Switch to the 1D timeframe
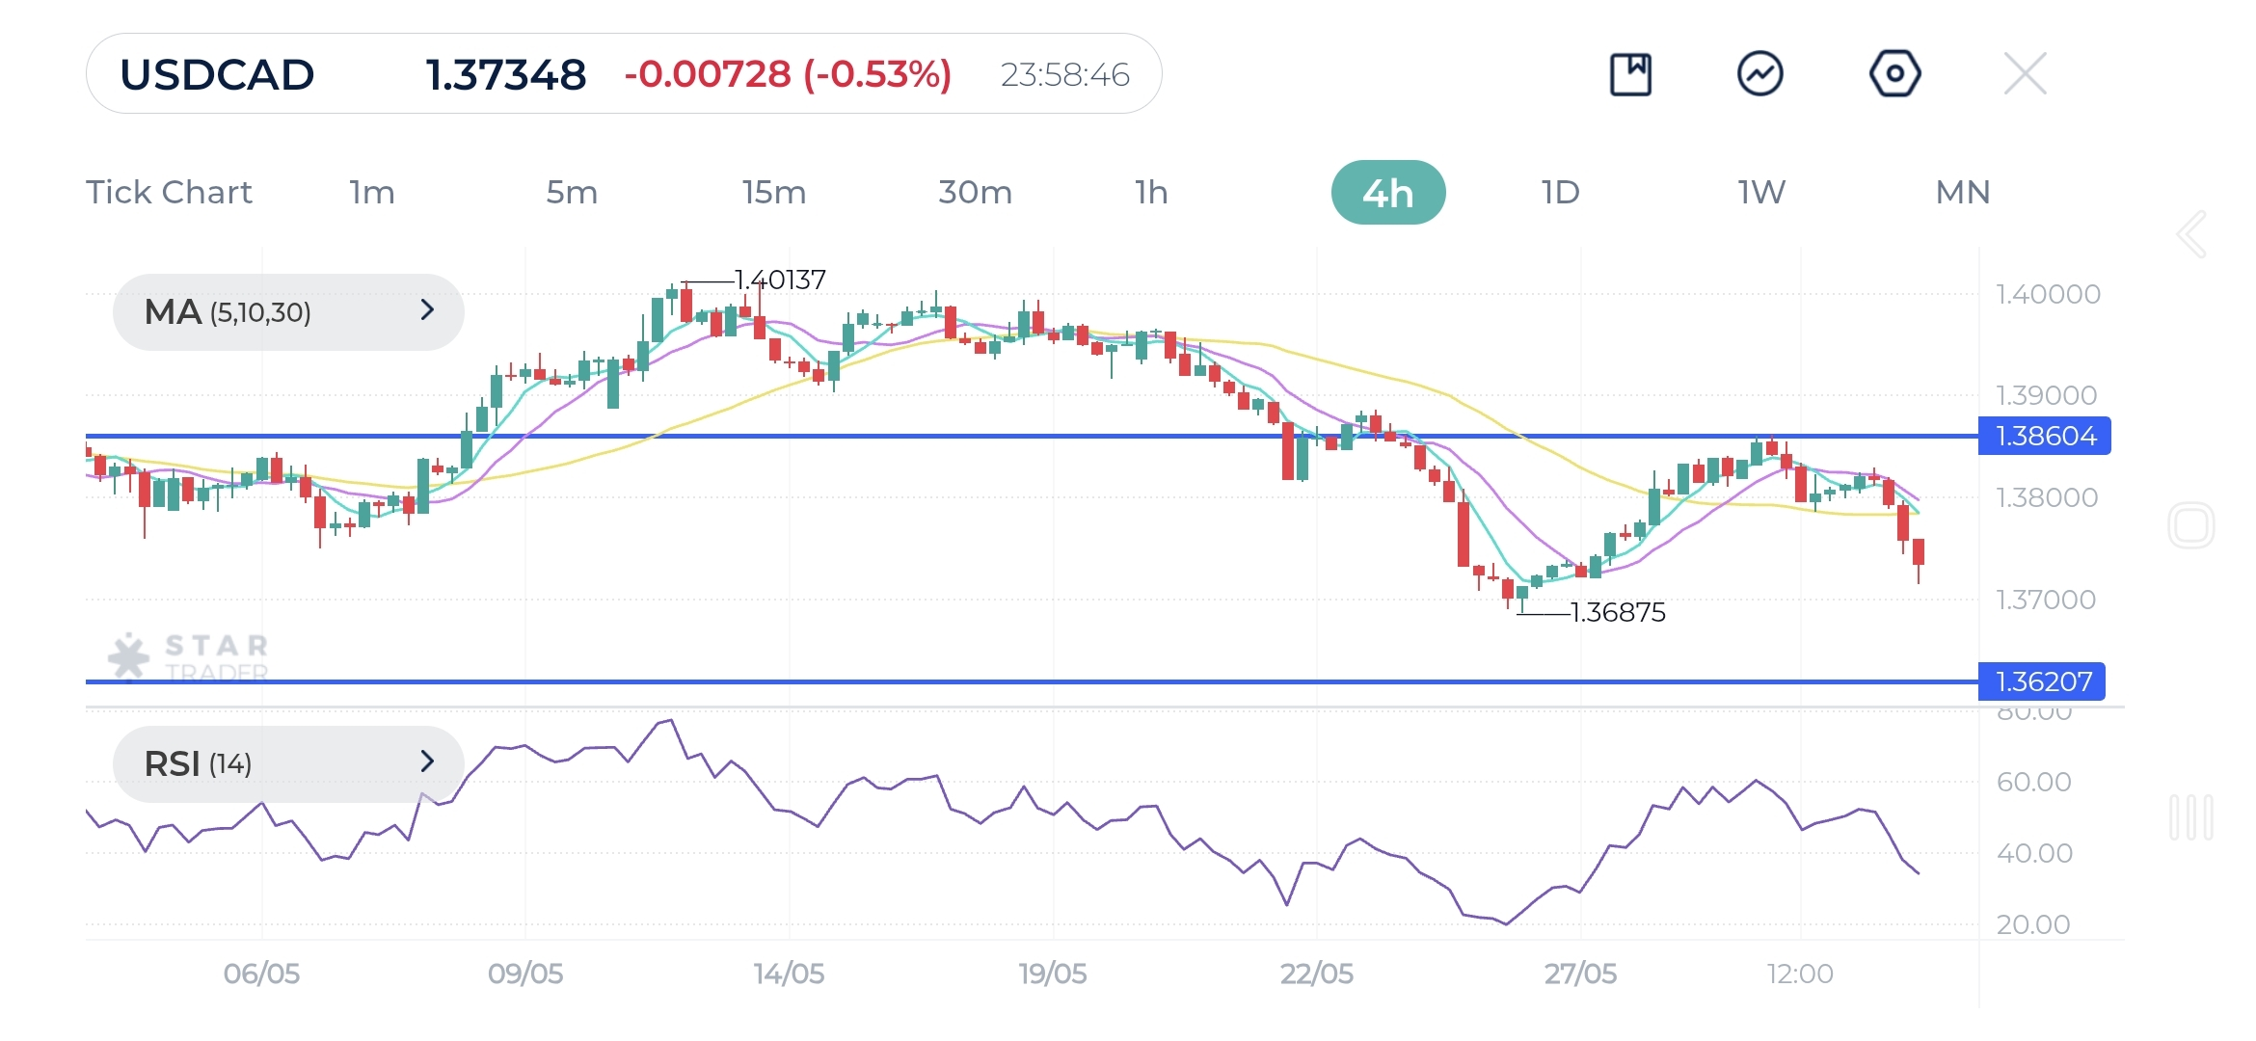The image size is (2256, 1041). click(1560, 193)
